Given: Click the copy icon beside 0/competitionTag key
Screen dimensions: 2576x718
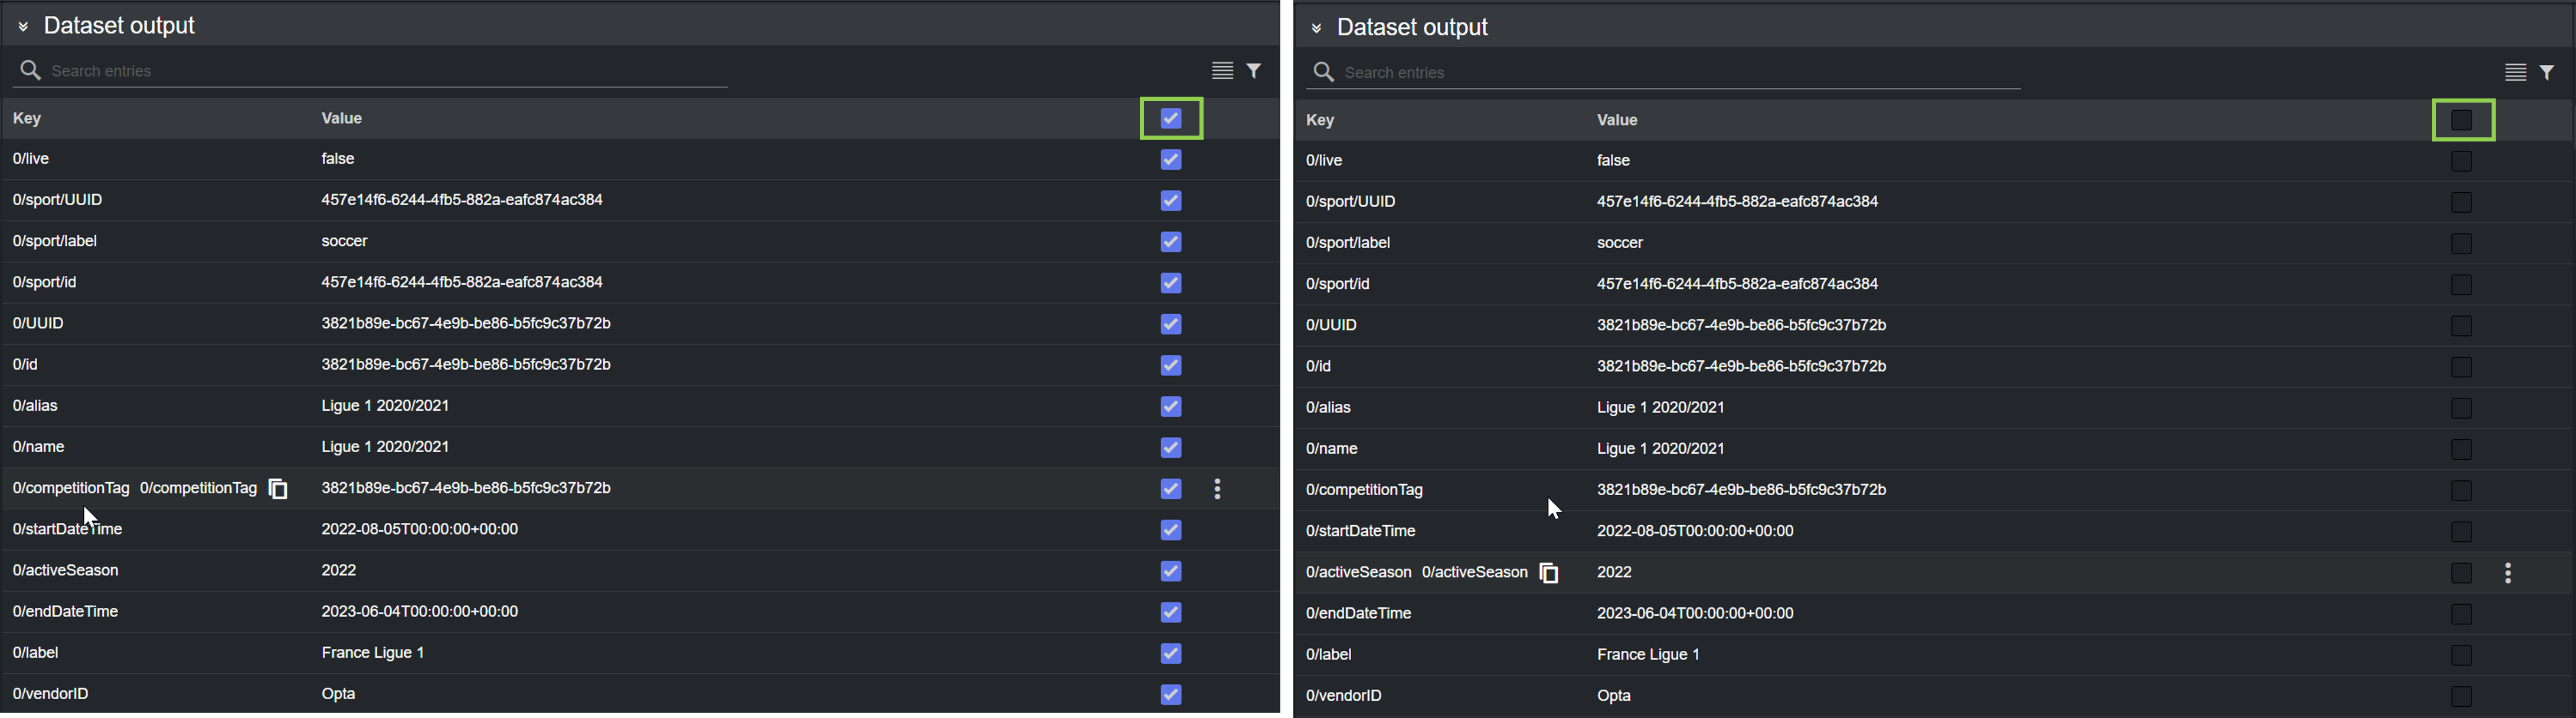Looking at the screenshot, I should tap(278, 489).
